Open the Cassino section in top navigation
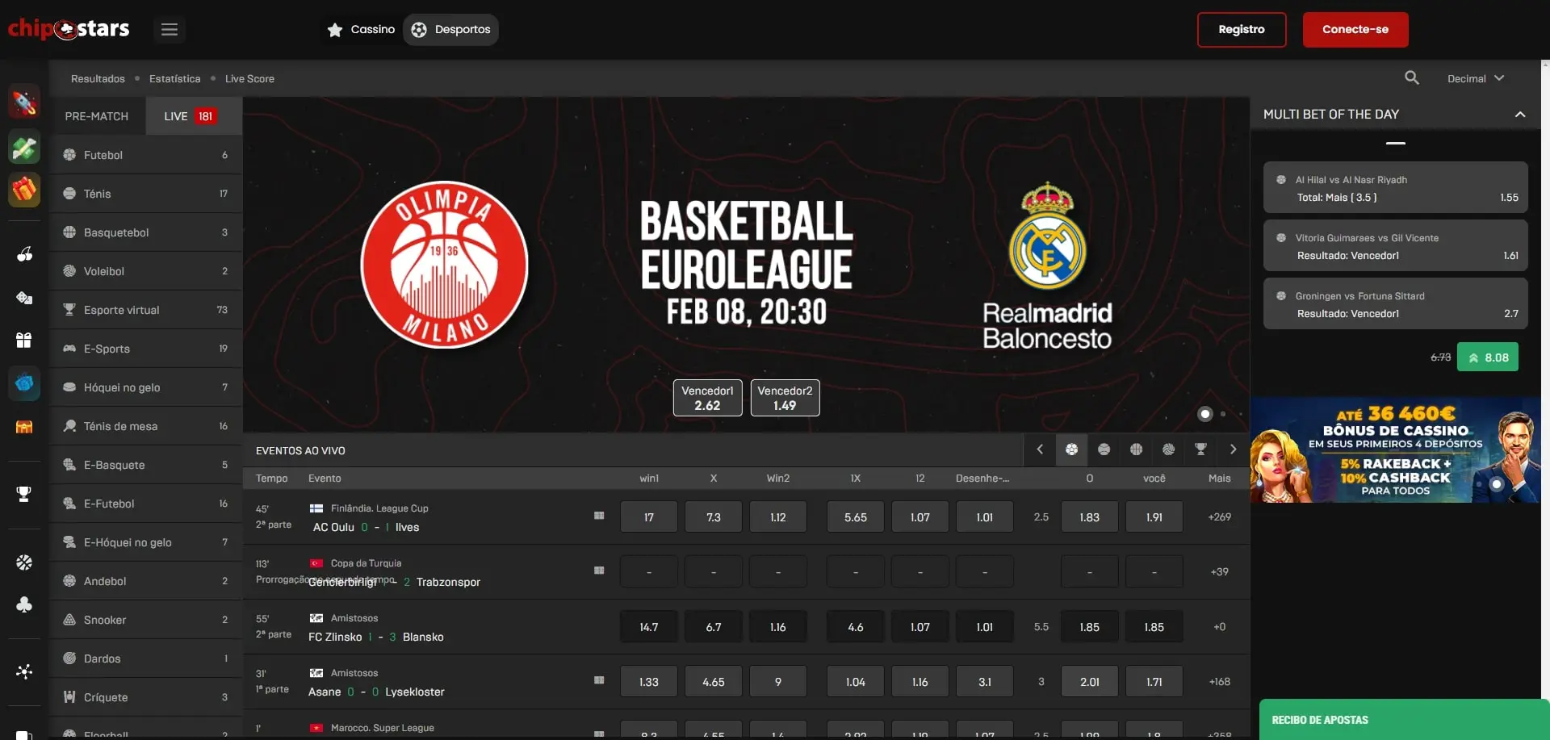Image resolution: width=1550 pixels, height=740 pixels. click(x=361, y=30)
